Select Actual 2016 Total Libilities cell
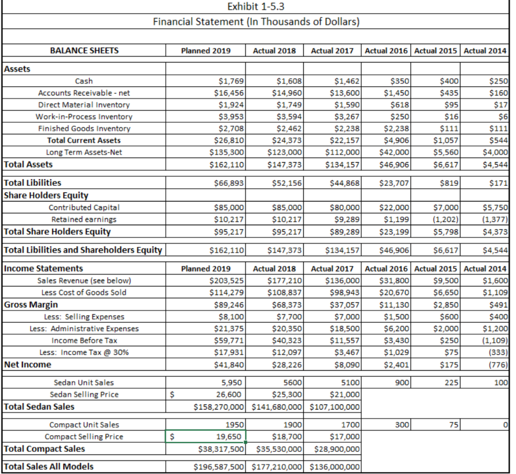 [x=386, y=182]
